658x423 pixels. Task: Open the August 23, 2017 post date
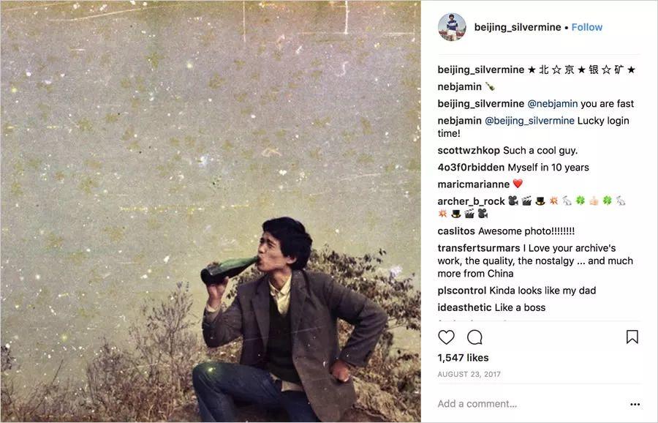[x=468, y=374]
